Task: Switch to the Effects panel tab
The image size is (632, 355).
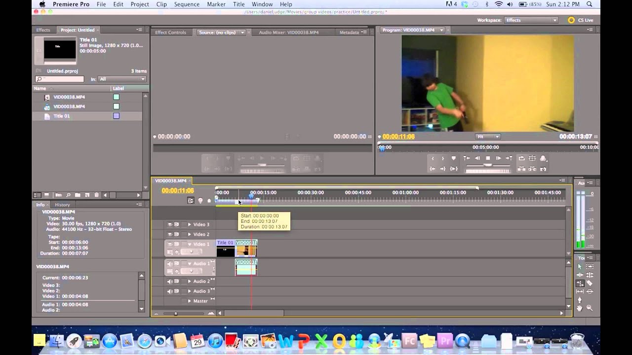Action: point(43,30)
